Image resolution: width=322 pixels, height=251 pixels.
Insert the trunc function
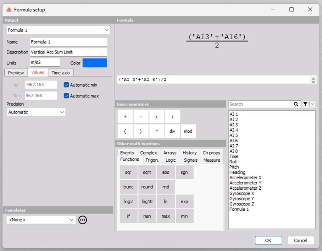[129, 187]
